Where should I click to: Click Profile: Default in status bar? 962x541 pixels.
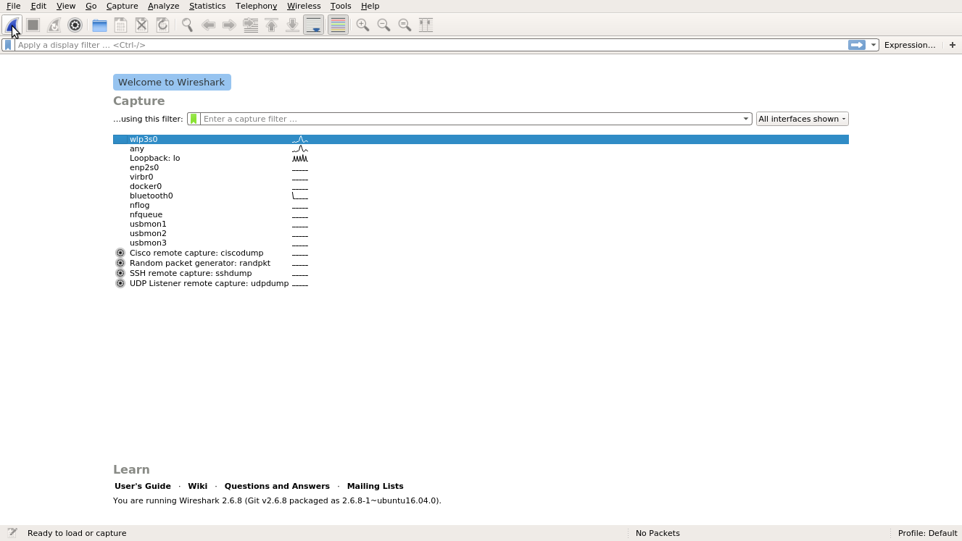click(927, 533)
